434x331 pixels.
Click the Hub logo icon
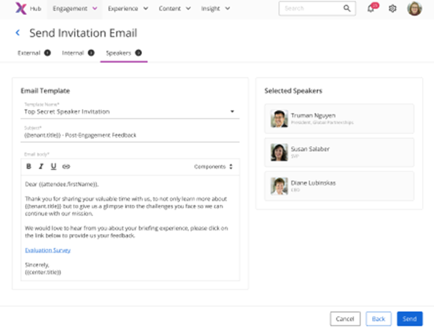click(21, 9)
